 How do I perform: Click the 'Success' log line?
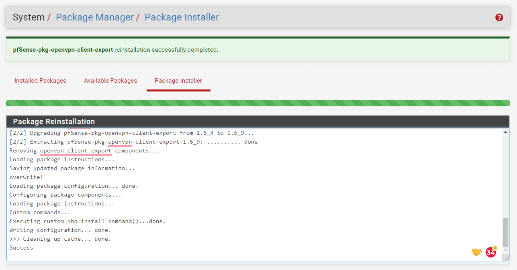click(x=21, y=248)
